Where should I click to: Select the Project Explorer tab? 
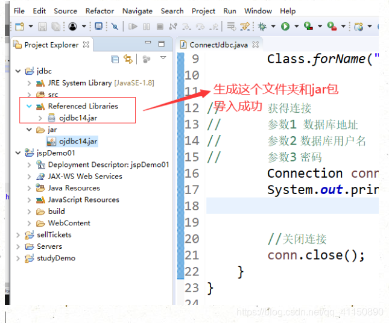51,45
